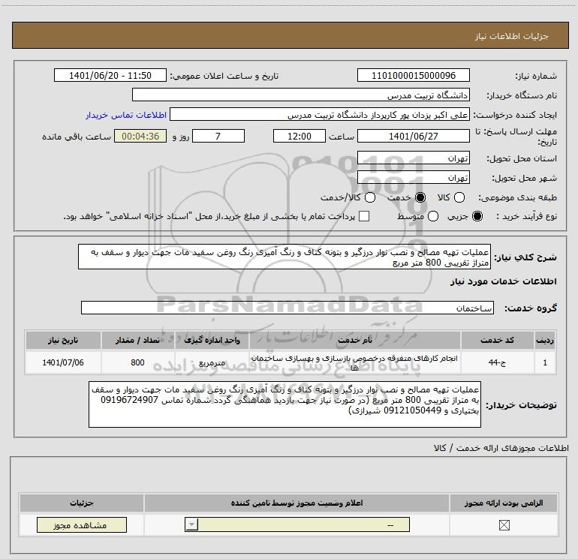Click the request creator field

point(320,114)
